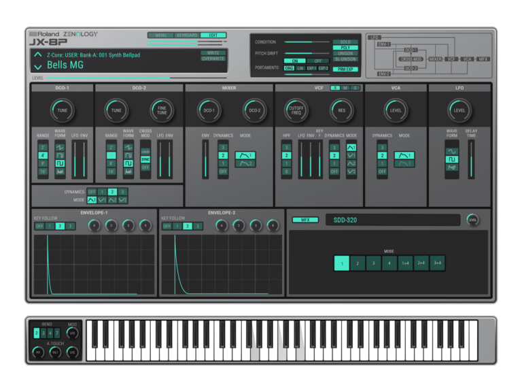Open the KEYBOARD tab
The width and height of the screenshot is (522, 392).
[187, 35]
